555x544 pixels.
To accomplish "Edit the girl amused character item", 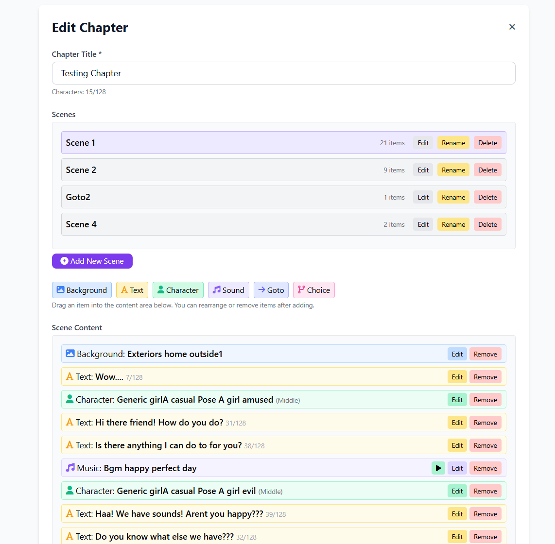I will pos(457,400).
